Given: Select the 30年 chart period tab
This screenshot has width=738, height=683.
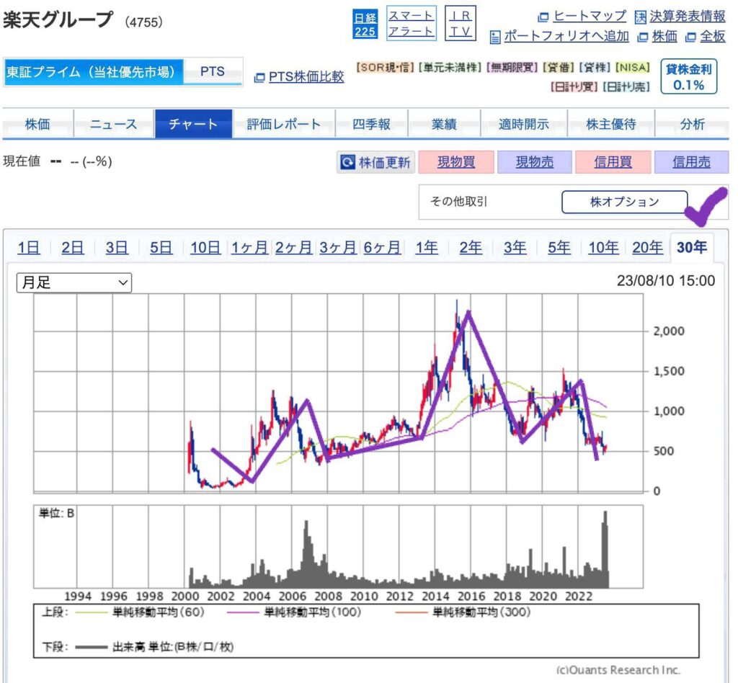Looking at the screenshot, I should pyautogui.click(x=692, y=247).
